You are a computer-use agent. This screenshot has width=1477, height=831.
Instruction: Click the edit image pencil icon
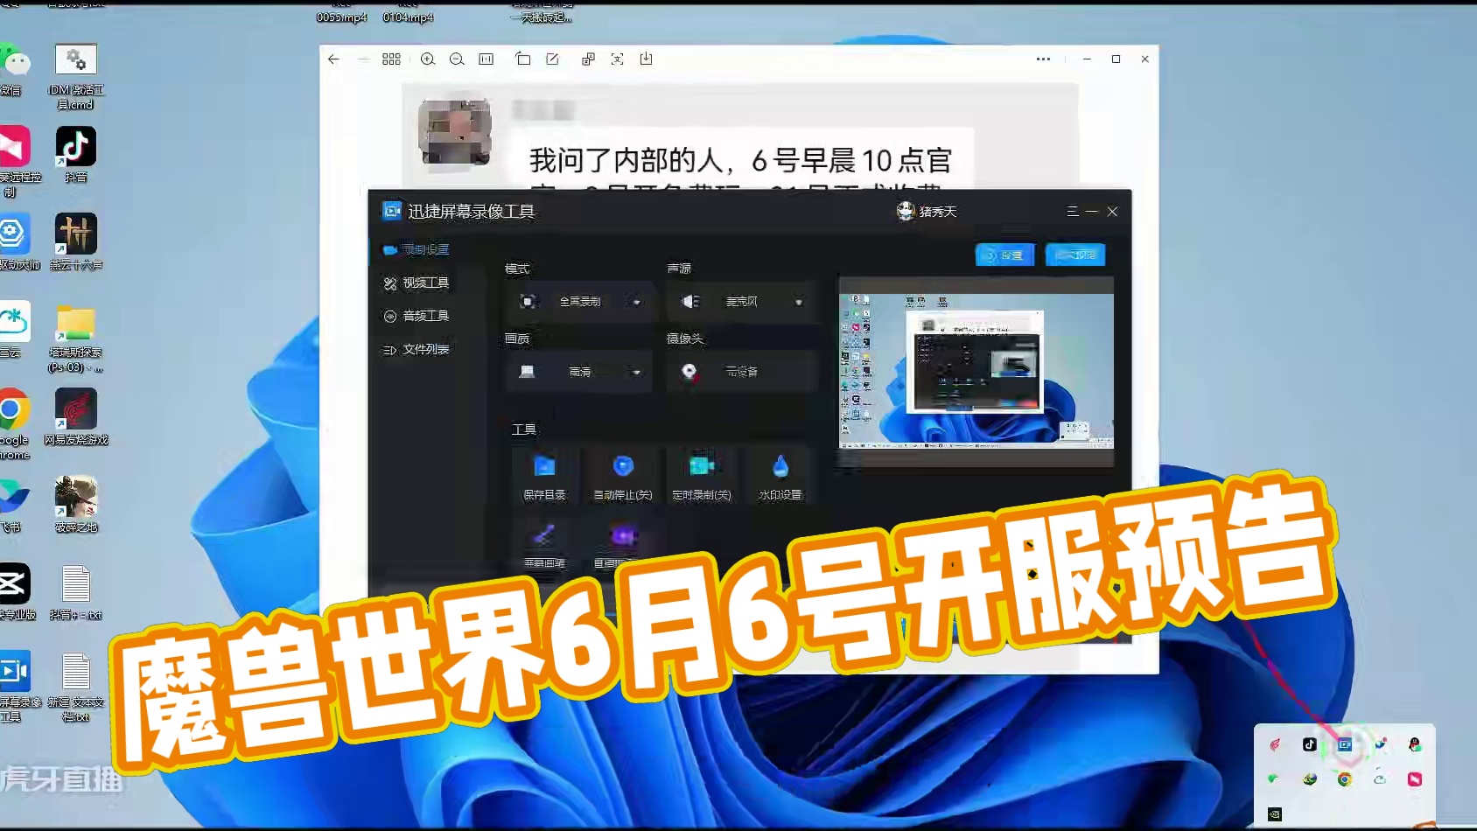tap(553, 59)
